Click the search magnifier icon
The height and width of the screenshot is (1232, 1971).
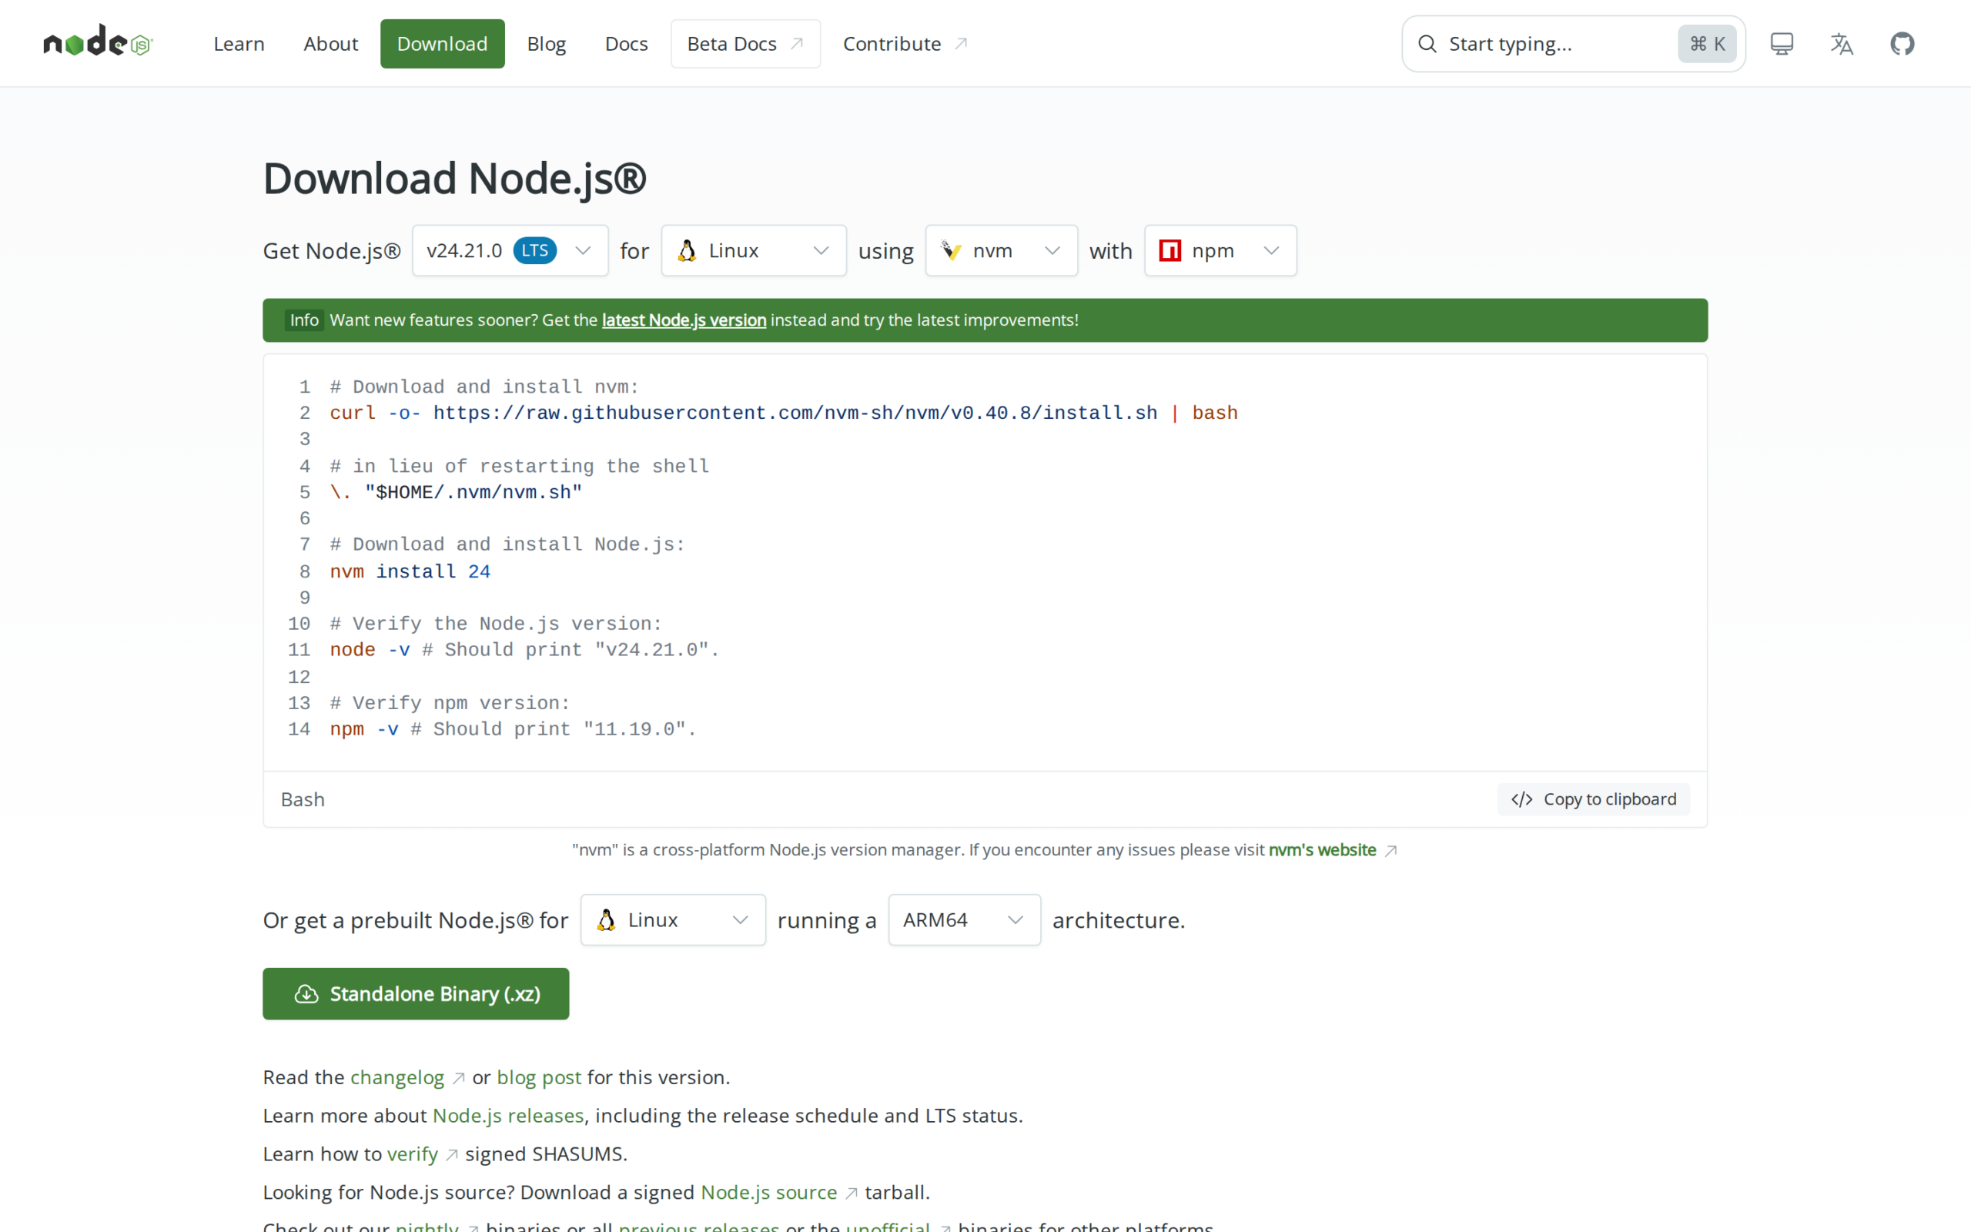[1427, 44]
